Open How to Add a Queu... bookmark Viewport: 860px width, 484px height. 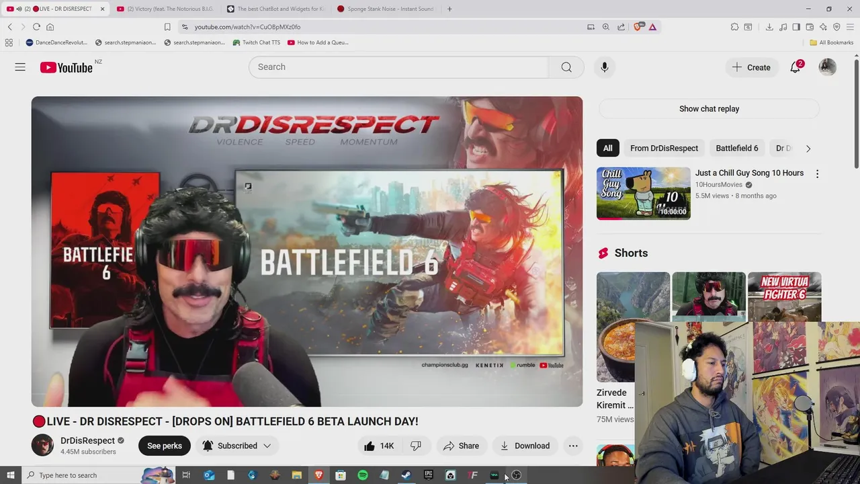[317, 42]
